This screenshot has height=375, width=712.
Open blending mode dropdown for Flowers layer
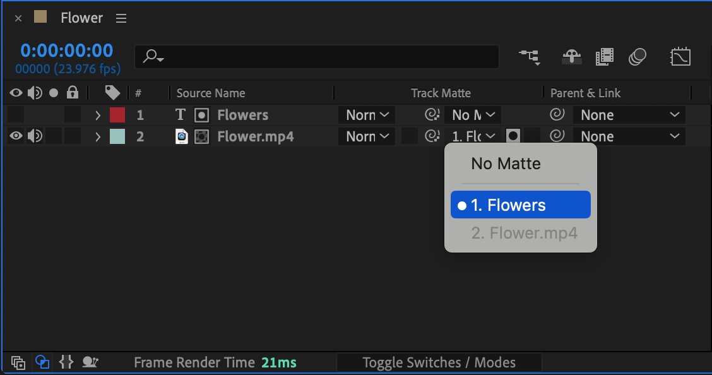(x=367, y=115)
